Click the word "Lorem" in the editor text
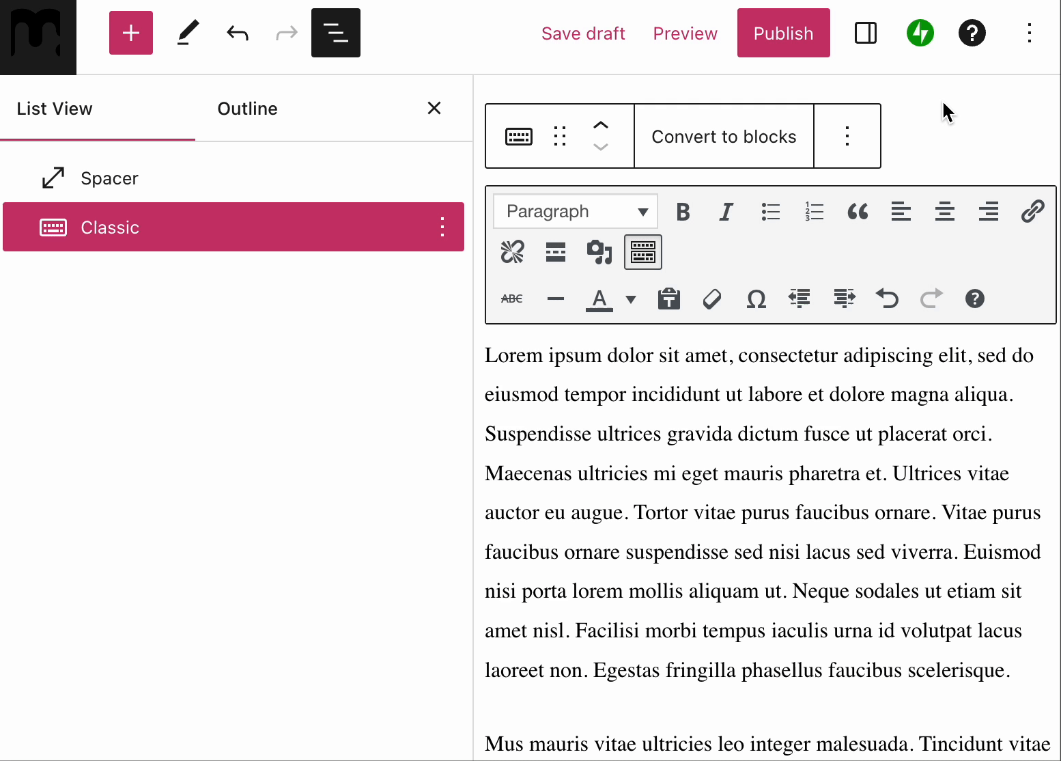 (514, 355)
